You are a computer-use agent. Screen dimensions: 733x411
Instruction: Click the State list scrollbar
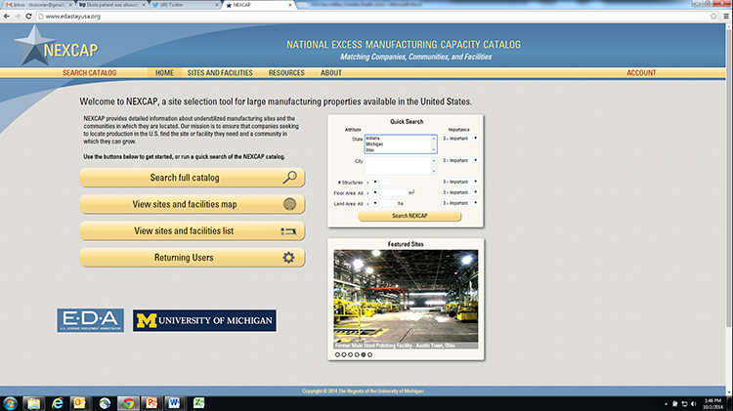[434, 144]
